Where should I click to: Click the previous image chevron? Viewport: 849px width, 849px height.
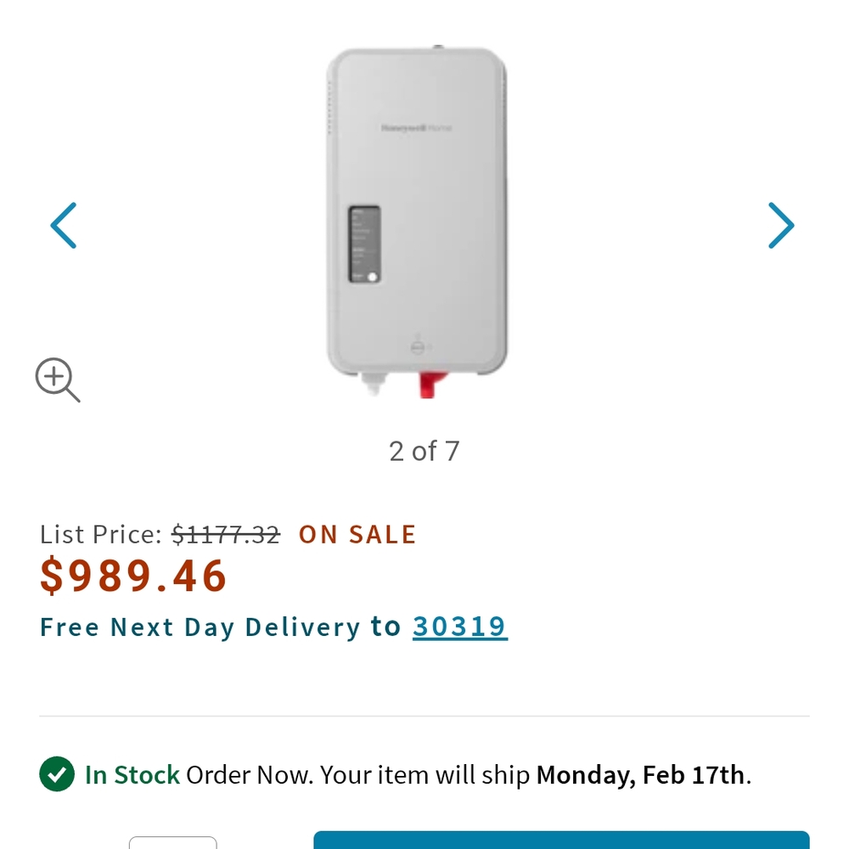(64, 225)
